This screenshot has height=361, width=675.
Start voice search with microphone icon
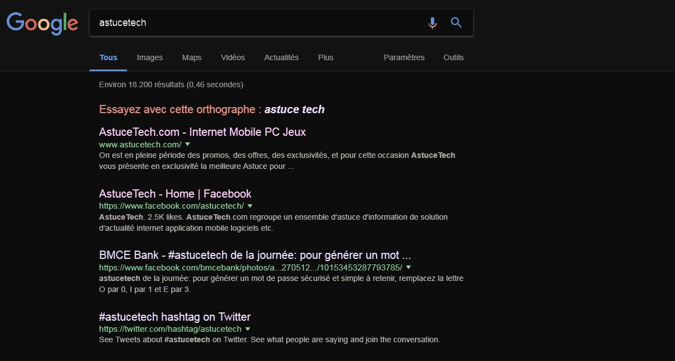pos(433,23)
